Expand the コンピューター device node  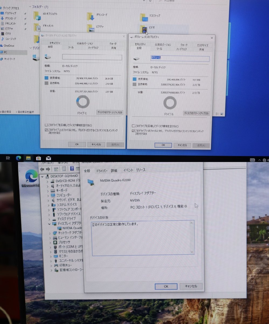coord(48,195)
